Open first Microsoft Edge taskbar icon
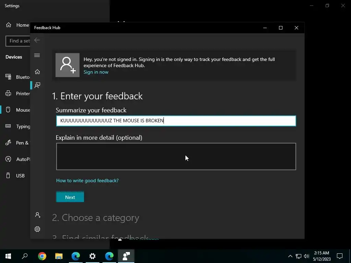The width and height of the screenshot is (351, 263). [x=76, y=256]
